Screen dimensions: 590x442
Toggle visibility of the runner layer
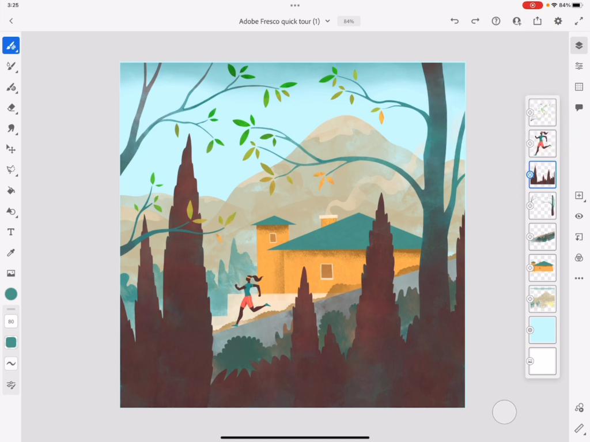click(530, 143)
